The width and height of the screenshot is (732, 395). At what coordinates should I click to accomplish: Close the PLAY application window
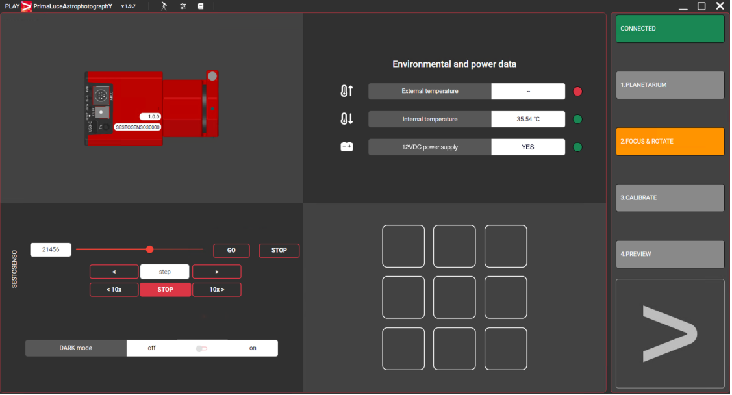pos(720,6)
